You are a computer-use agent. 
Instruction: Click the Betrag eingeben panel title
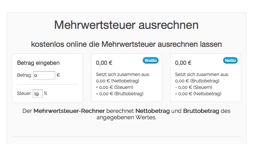pyautogui.click(x=38, y=63)
